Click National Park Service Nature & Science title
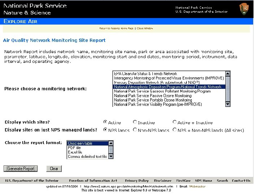260x195 pixels. pos(35,9)
